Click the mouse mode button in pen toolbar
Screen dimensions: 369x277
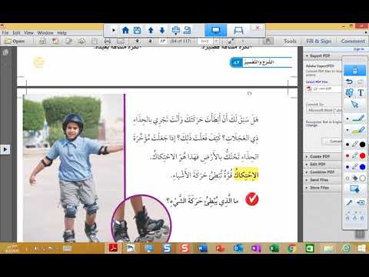[x=354, y=70]
